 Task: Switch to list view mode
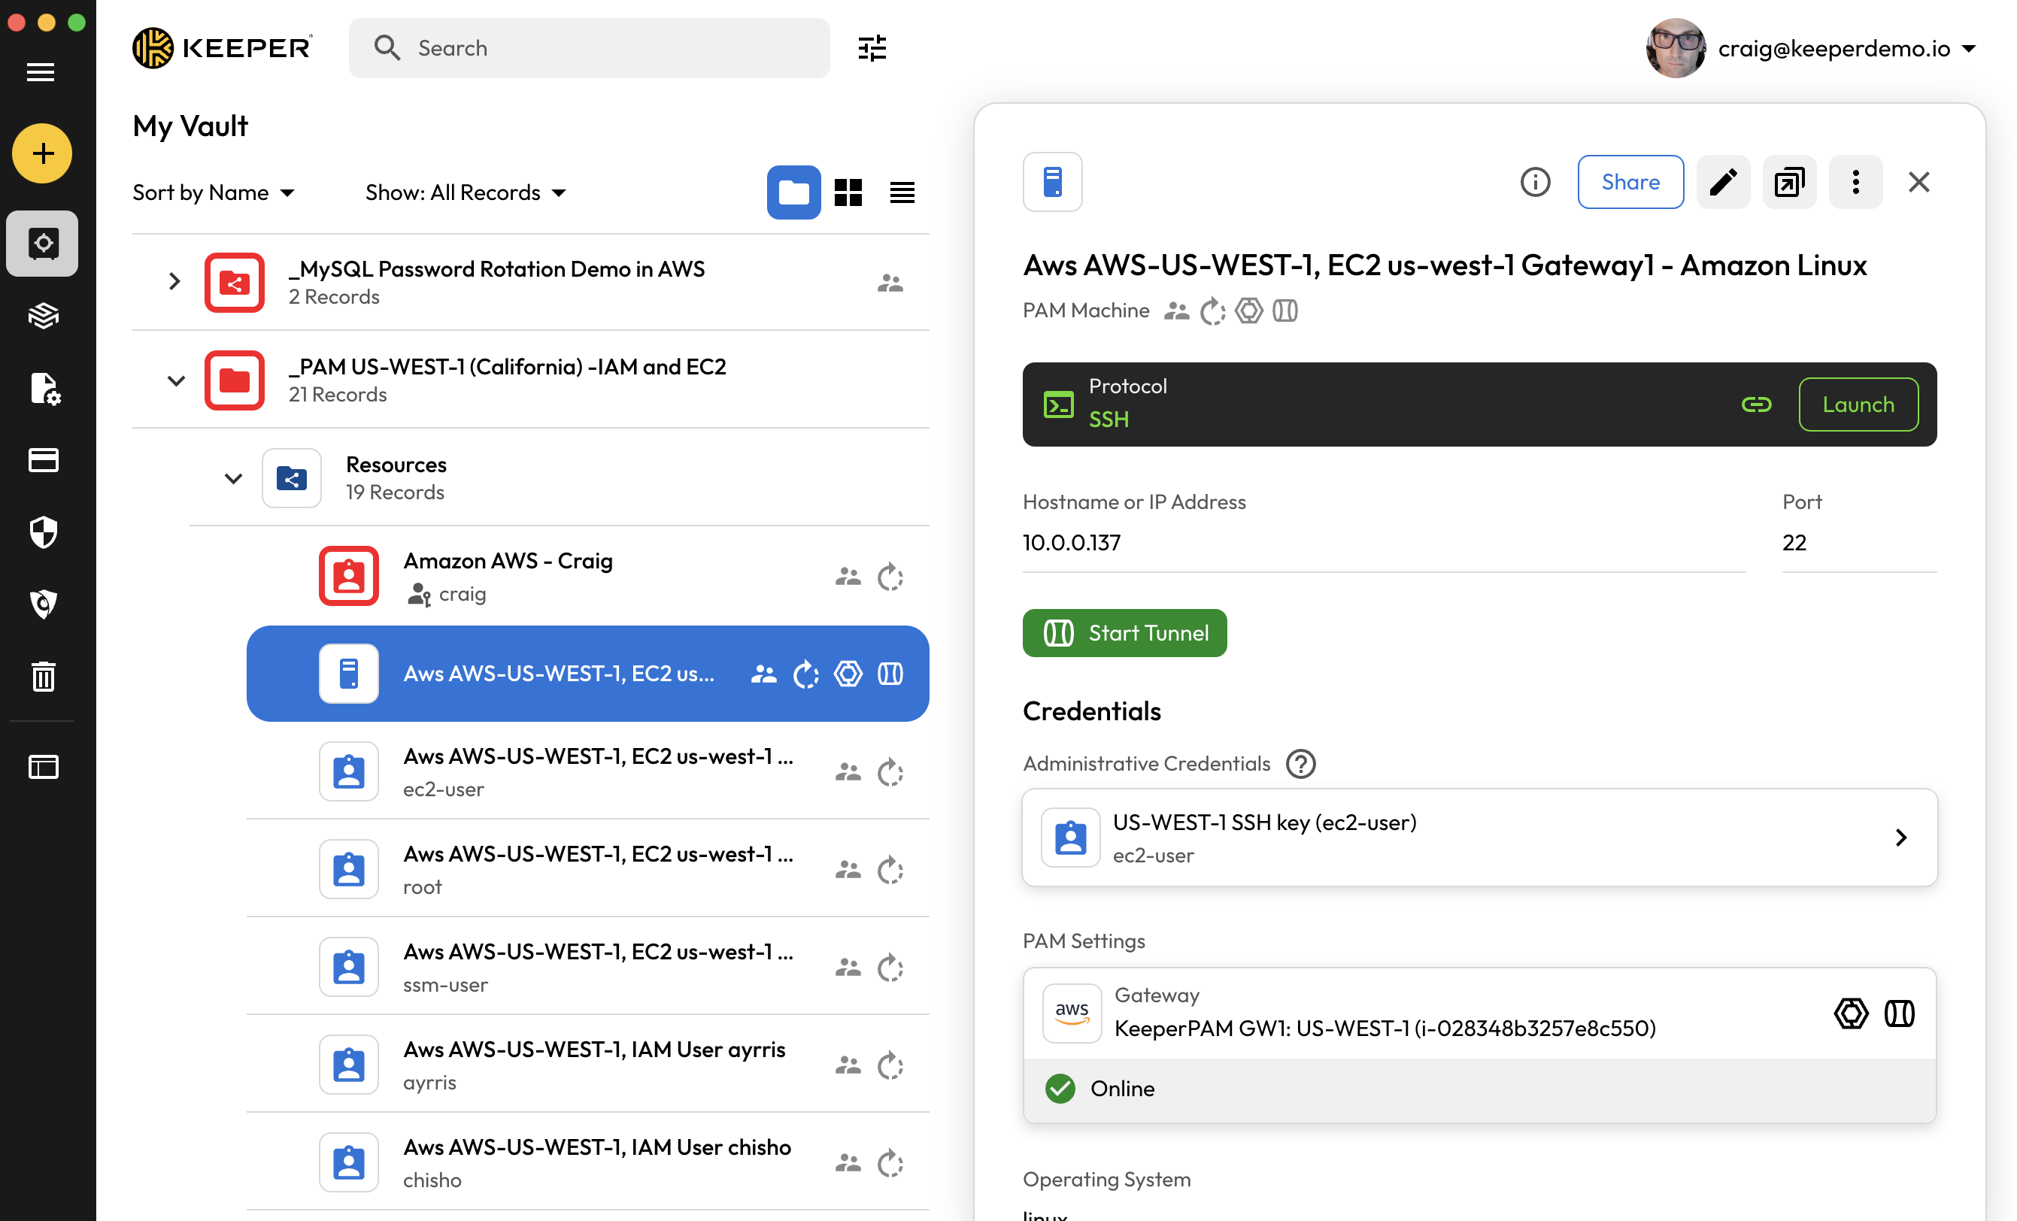tap(902, 192)
